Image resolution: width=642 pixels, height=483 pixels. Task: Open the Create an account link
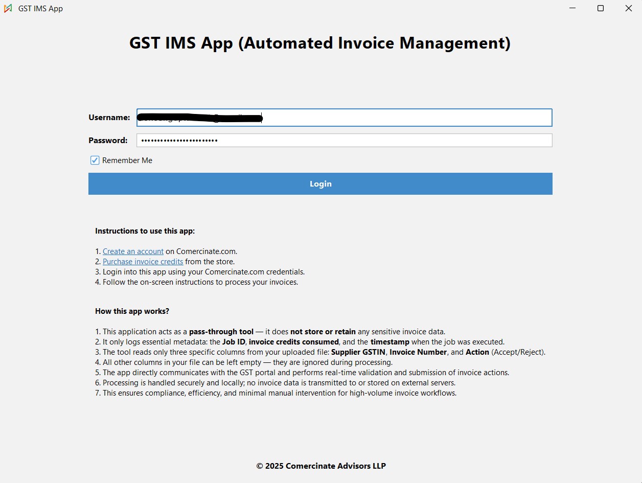coord(133,251)
